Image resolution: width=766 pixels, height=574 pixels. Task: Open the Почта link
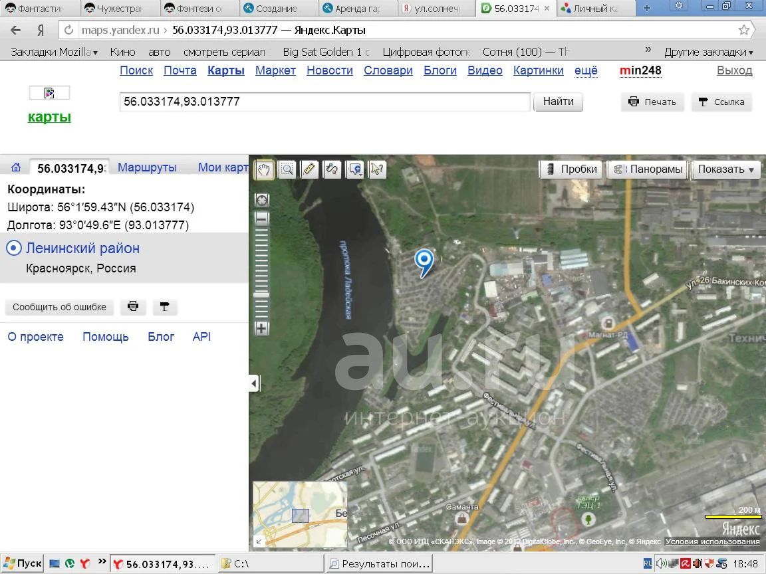[180, 70]
